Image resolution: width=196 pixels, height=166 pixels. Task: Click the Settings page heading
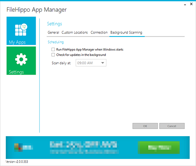point(54,24)
